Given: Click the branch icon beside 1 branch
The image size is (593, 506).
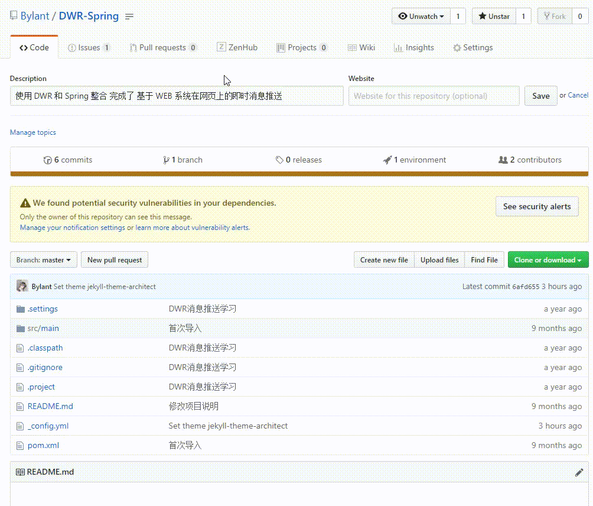Looking at the screenshot, I should click(166, 160).
